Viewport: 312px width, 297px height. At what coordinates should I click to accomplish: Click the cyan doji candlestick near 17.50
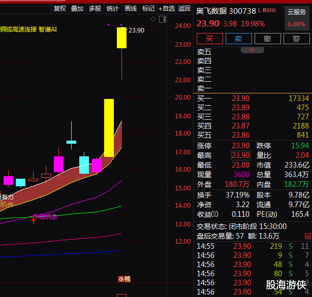tap(72, 142)
